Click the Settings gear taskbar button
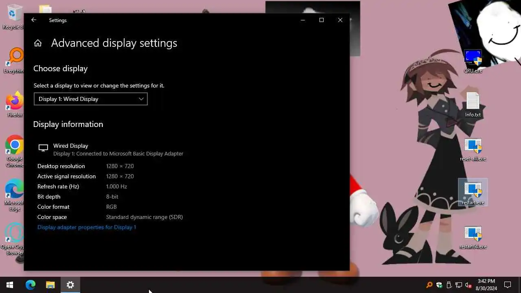Image resolution: width=521 pixels, height=293 pixels. pos(70,285)
